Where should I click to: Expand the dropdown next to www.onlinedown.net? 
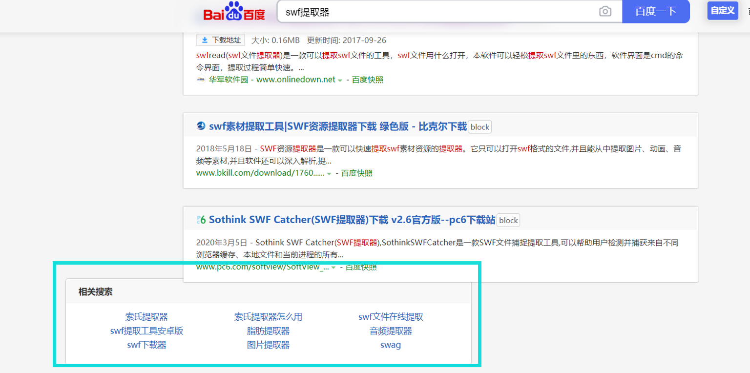[339, 80]
